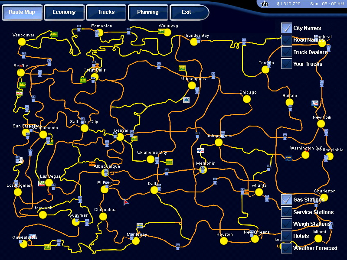The image size is (347, 260).
Task: Click the Washington D.C. city marker
Action: [x=305, y=155]
